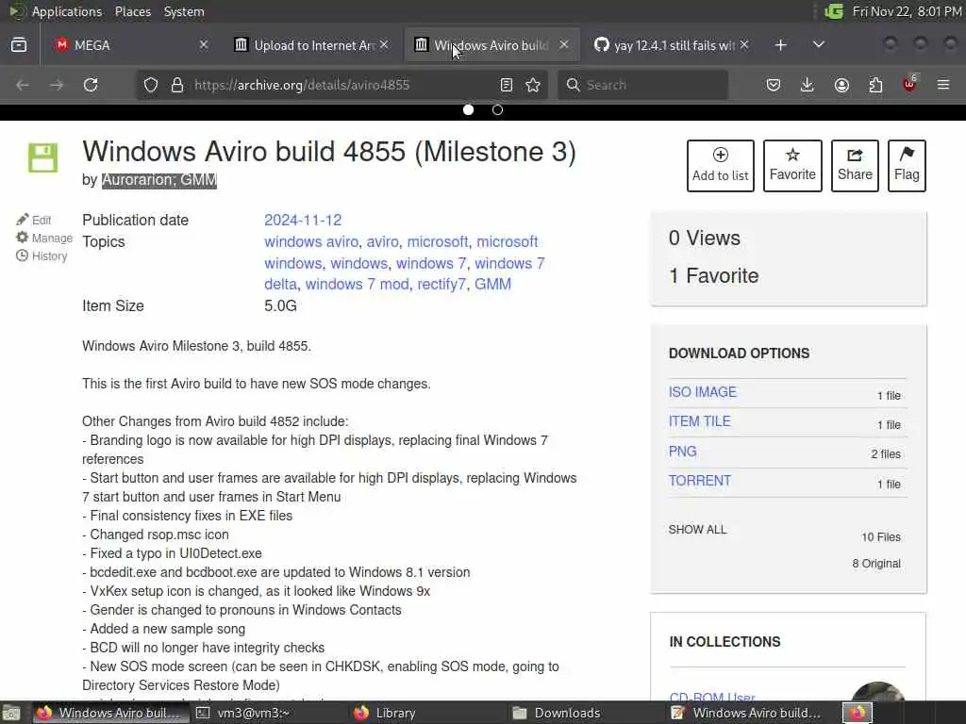Open the 'GMM' topic link
Viewport: 966px width, 724px height.
492,284
